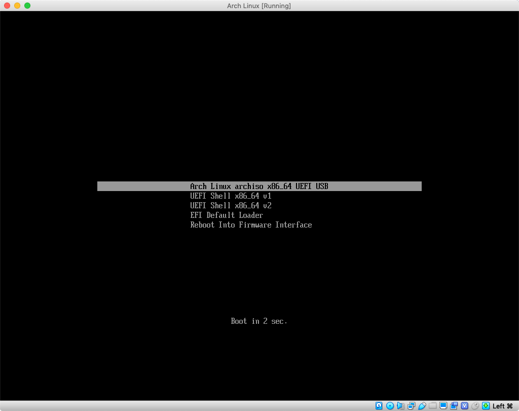Viewport: 519px width, 411px height.
Task: Open the hard disk activity indicator
Action: (x=379, y=406)
